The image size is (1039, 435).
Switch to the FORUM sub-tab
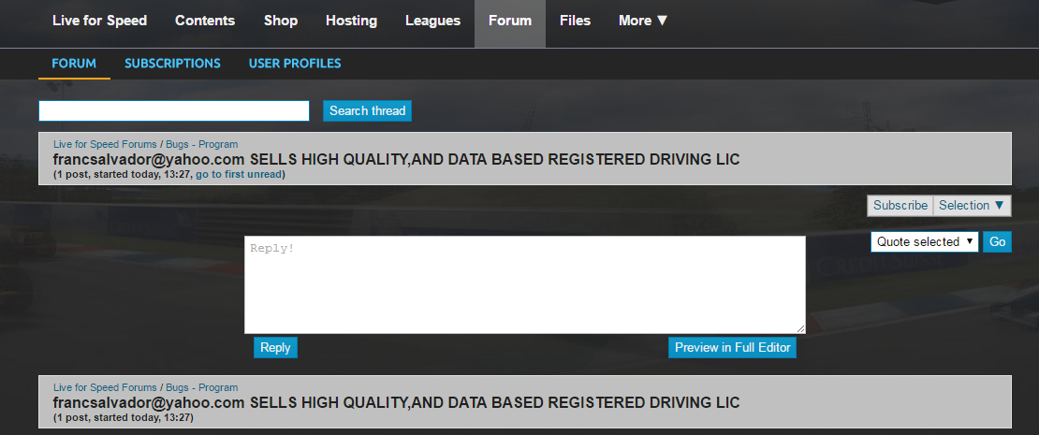pyautogui.click(x=74, y=64)
